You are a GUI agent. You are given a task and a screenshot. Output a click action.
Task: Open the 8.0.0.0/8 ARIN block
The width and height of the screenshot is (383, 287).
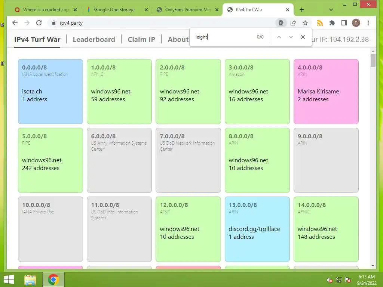pyautogui.click(x=257, y=160)
